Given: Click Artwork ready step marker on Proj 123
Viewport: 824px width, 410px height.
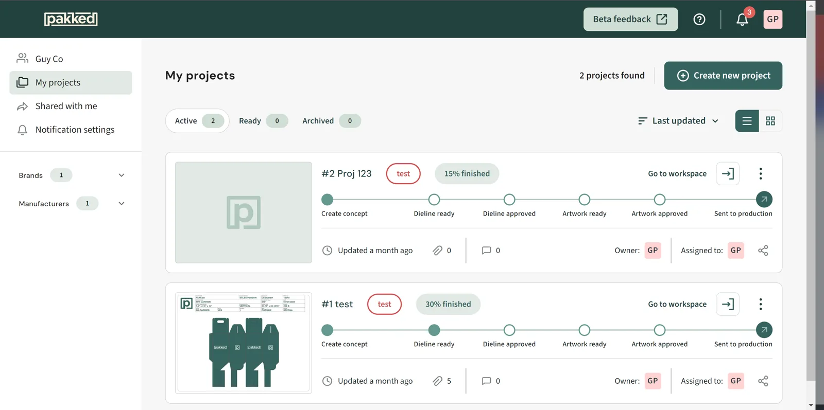Looking at the screenshot, I should tap(585, 200).
